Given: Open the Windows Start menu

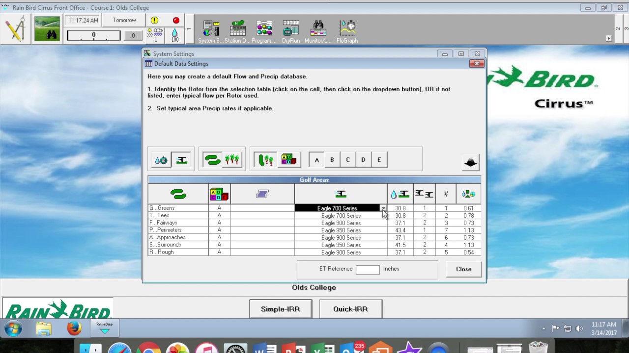Looking at the screenshot, I should tap(13, 328).
